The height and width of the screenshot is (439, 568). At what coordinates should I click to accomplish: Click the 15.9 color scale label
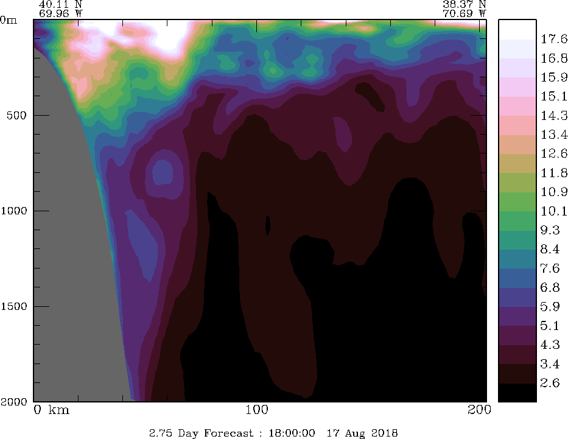point(553,77)
